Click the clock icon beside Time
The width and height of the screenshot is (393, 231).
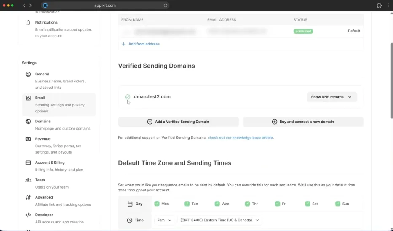click(130, 220)
